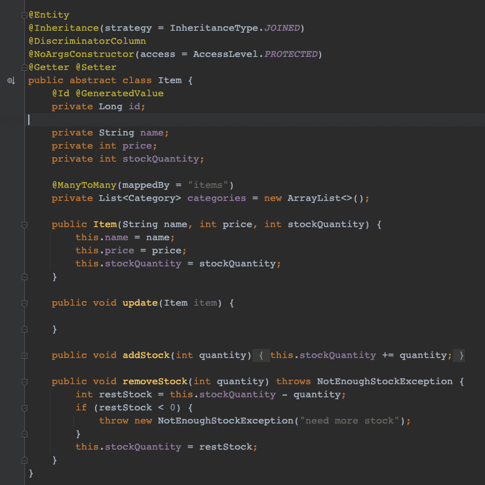Click the fold end marker closing update method
This screenshot has height=485, width=485.
(24, 329)
